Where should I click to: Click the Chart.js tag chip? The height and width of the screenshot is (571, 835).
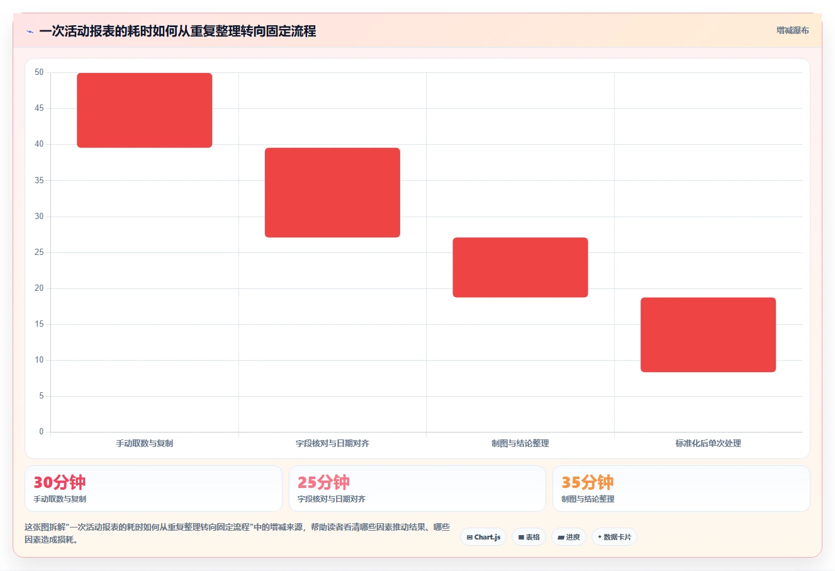(483, 537)
